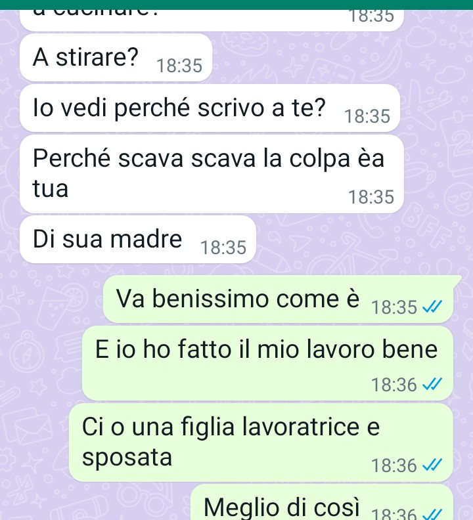This screenshot has width=473, height=520.
Task: Select the 'Meglio di così' message bubble
Action: 322,502
